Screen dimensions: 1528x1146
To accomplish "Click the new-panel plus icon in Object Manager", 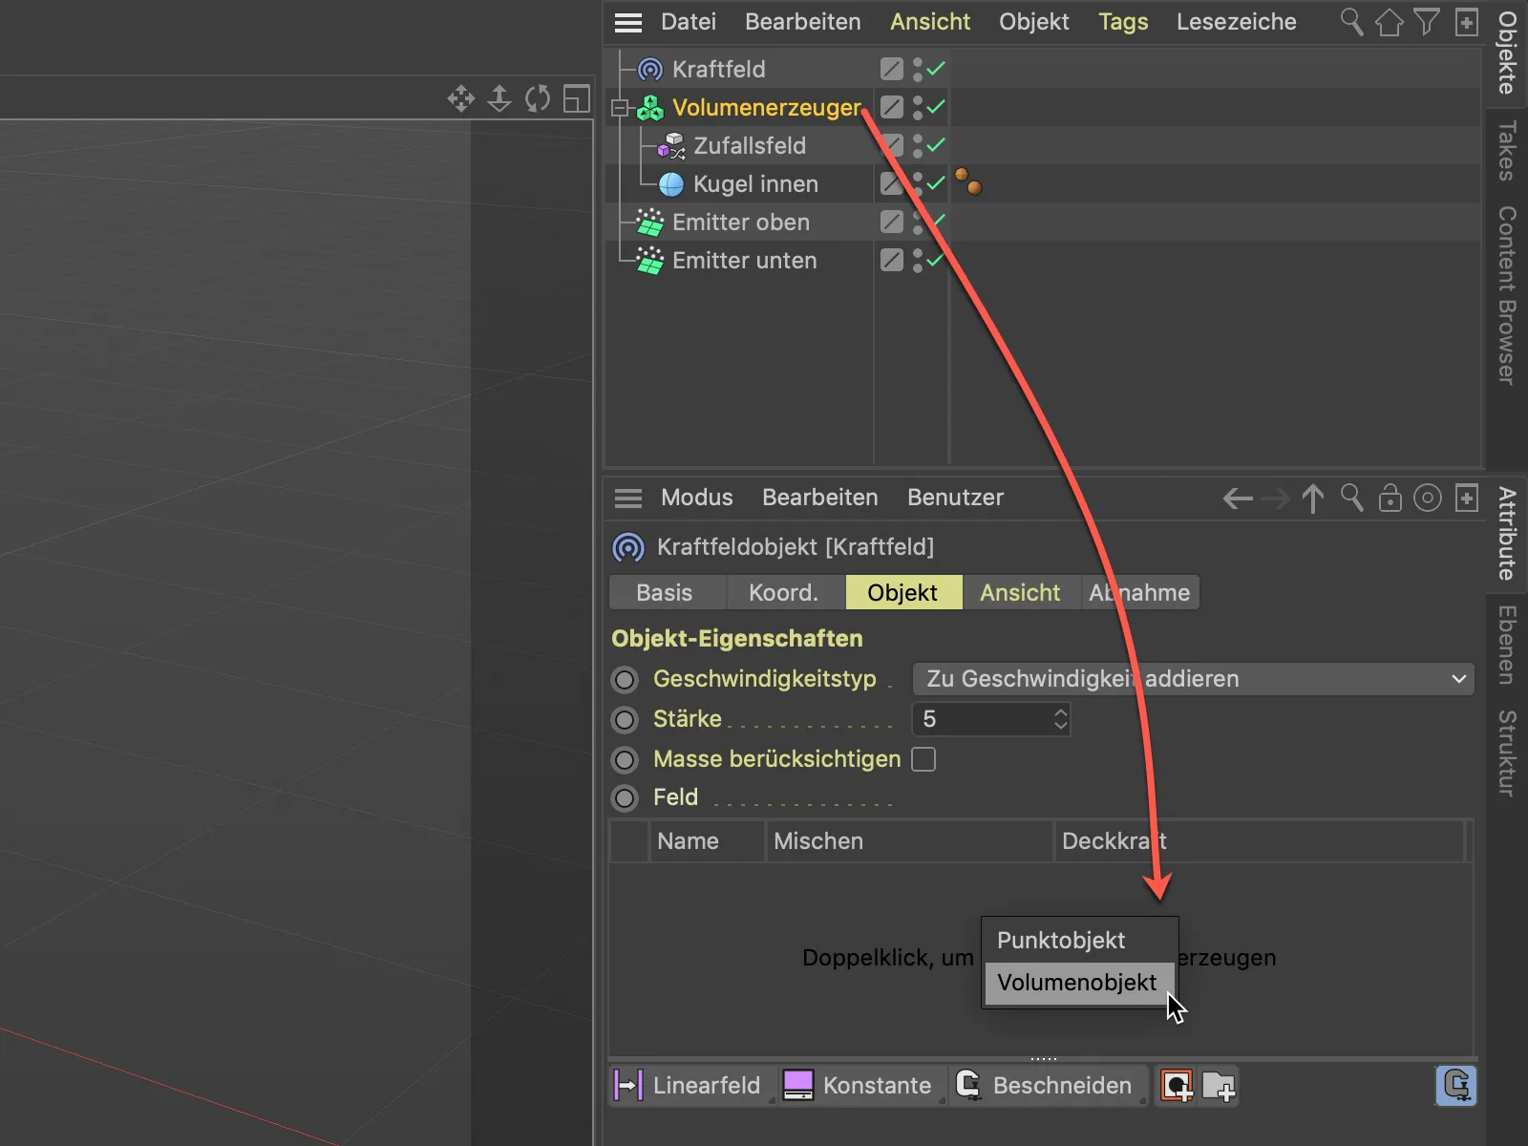I will (1467, 21).
